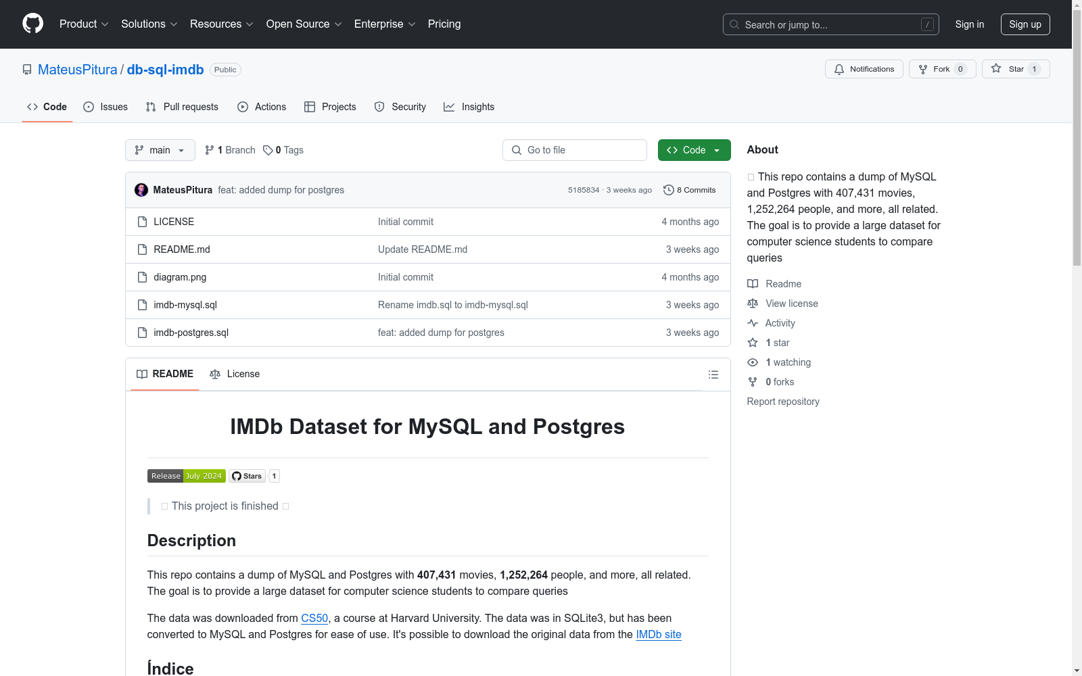
Task: Click the Go to file search field
Action: click(574, 149)
